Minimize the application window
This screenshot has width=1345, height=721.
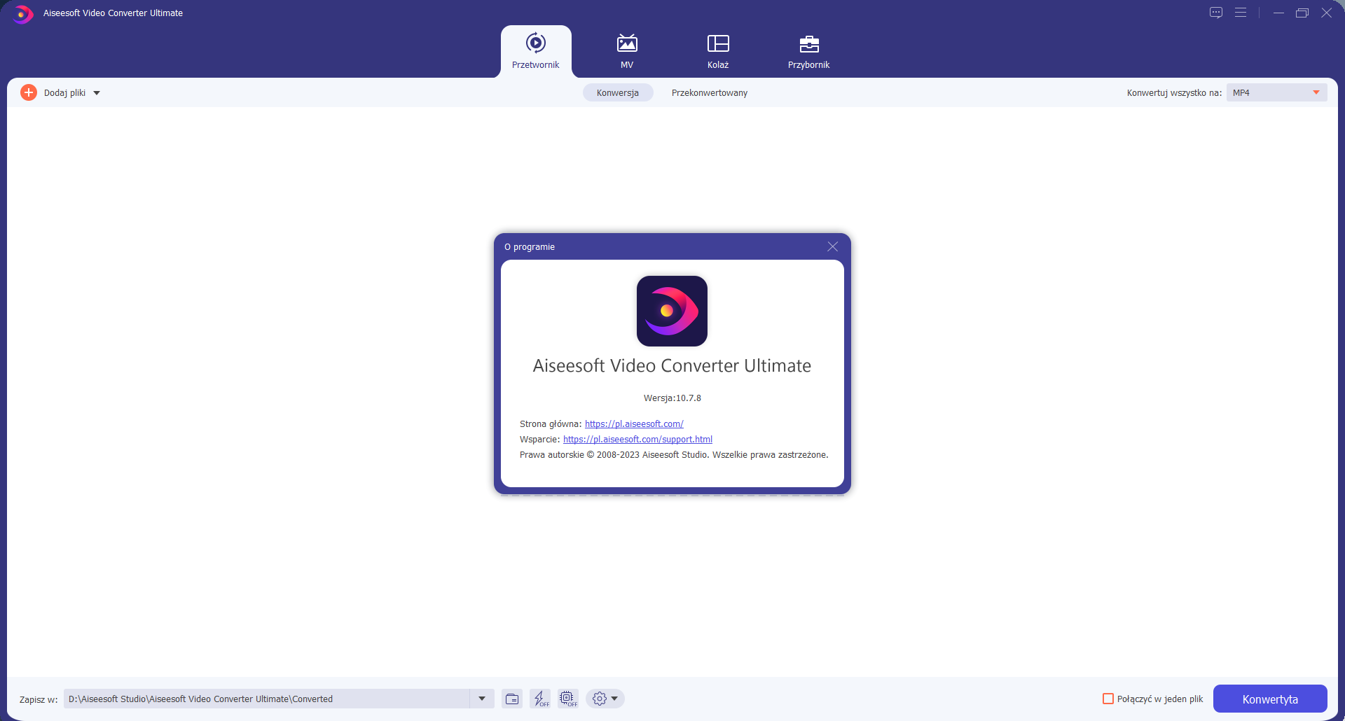[x=1278, y=13]
